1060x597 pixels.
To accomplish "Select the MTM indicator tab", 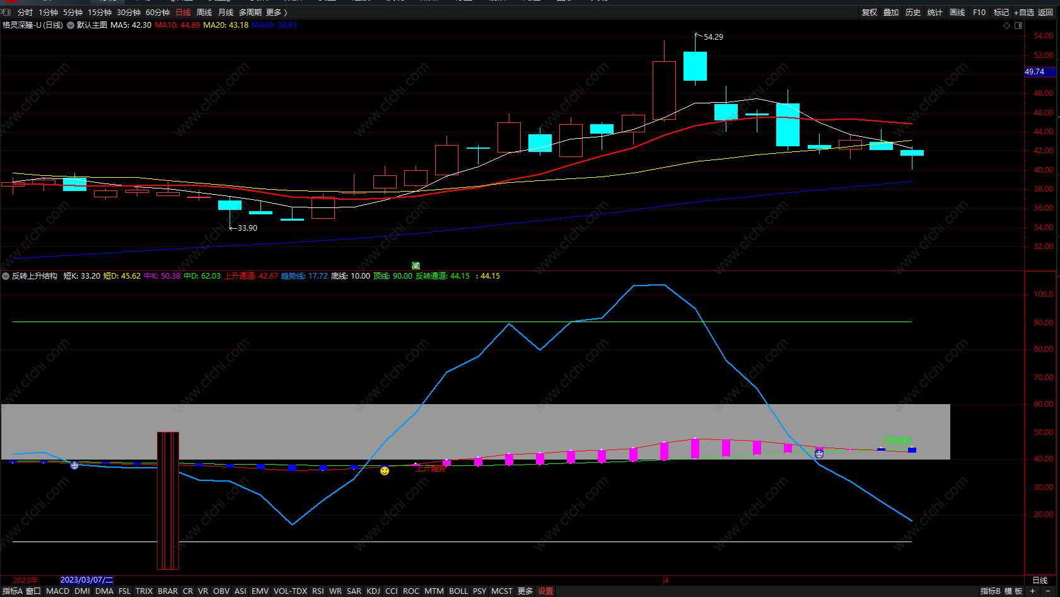I will pyautogui.click(x=434, y=591).
